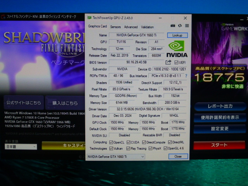Click the GPU field showing TU116
This screenshot has height=186, width=248.
click(x=121, y=42)
